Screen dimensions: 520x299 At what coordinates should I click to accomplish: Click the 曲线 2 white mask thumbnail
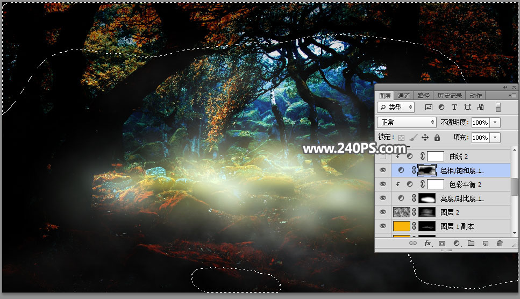click(x=436, y=156)
